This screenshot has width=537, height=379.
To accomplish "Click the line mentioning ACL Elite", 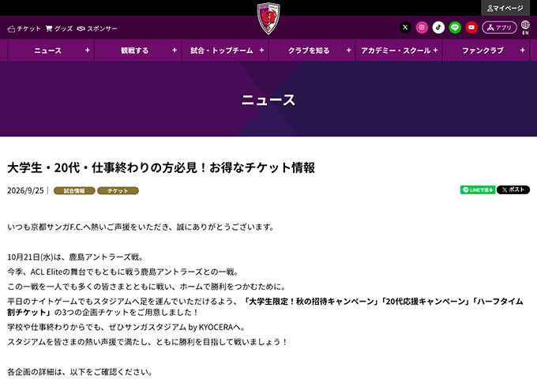I will pyautogui.click(x=123, y=272).
